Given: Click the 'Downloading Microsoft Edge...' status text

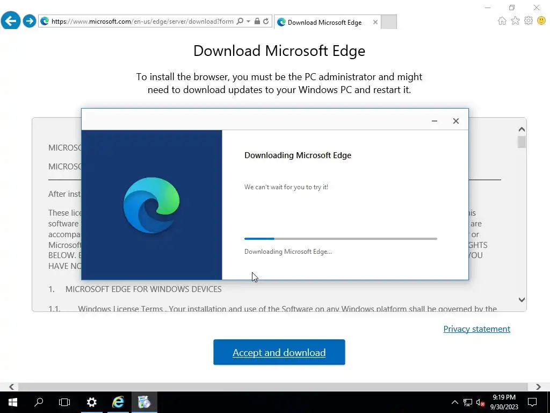Looking at the screenshot, I should pos(288,252).
